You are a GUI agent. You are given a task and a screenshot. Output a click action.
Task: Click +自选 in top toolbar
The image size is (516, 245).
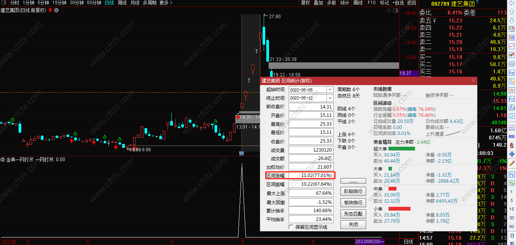[x=398, y=3]
